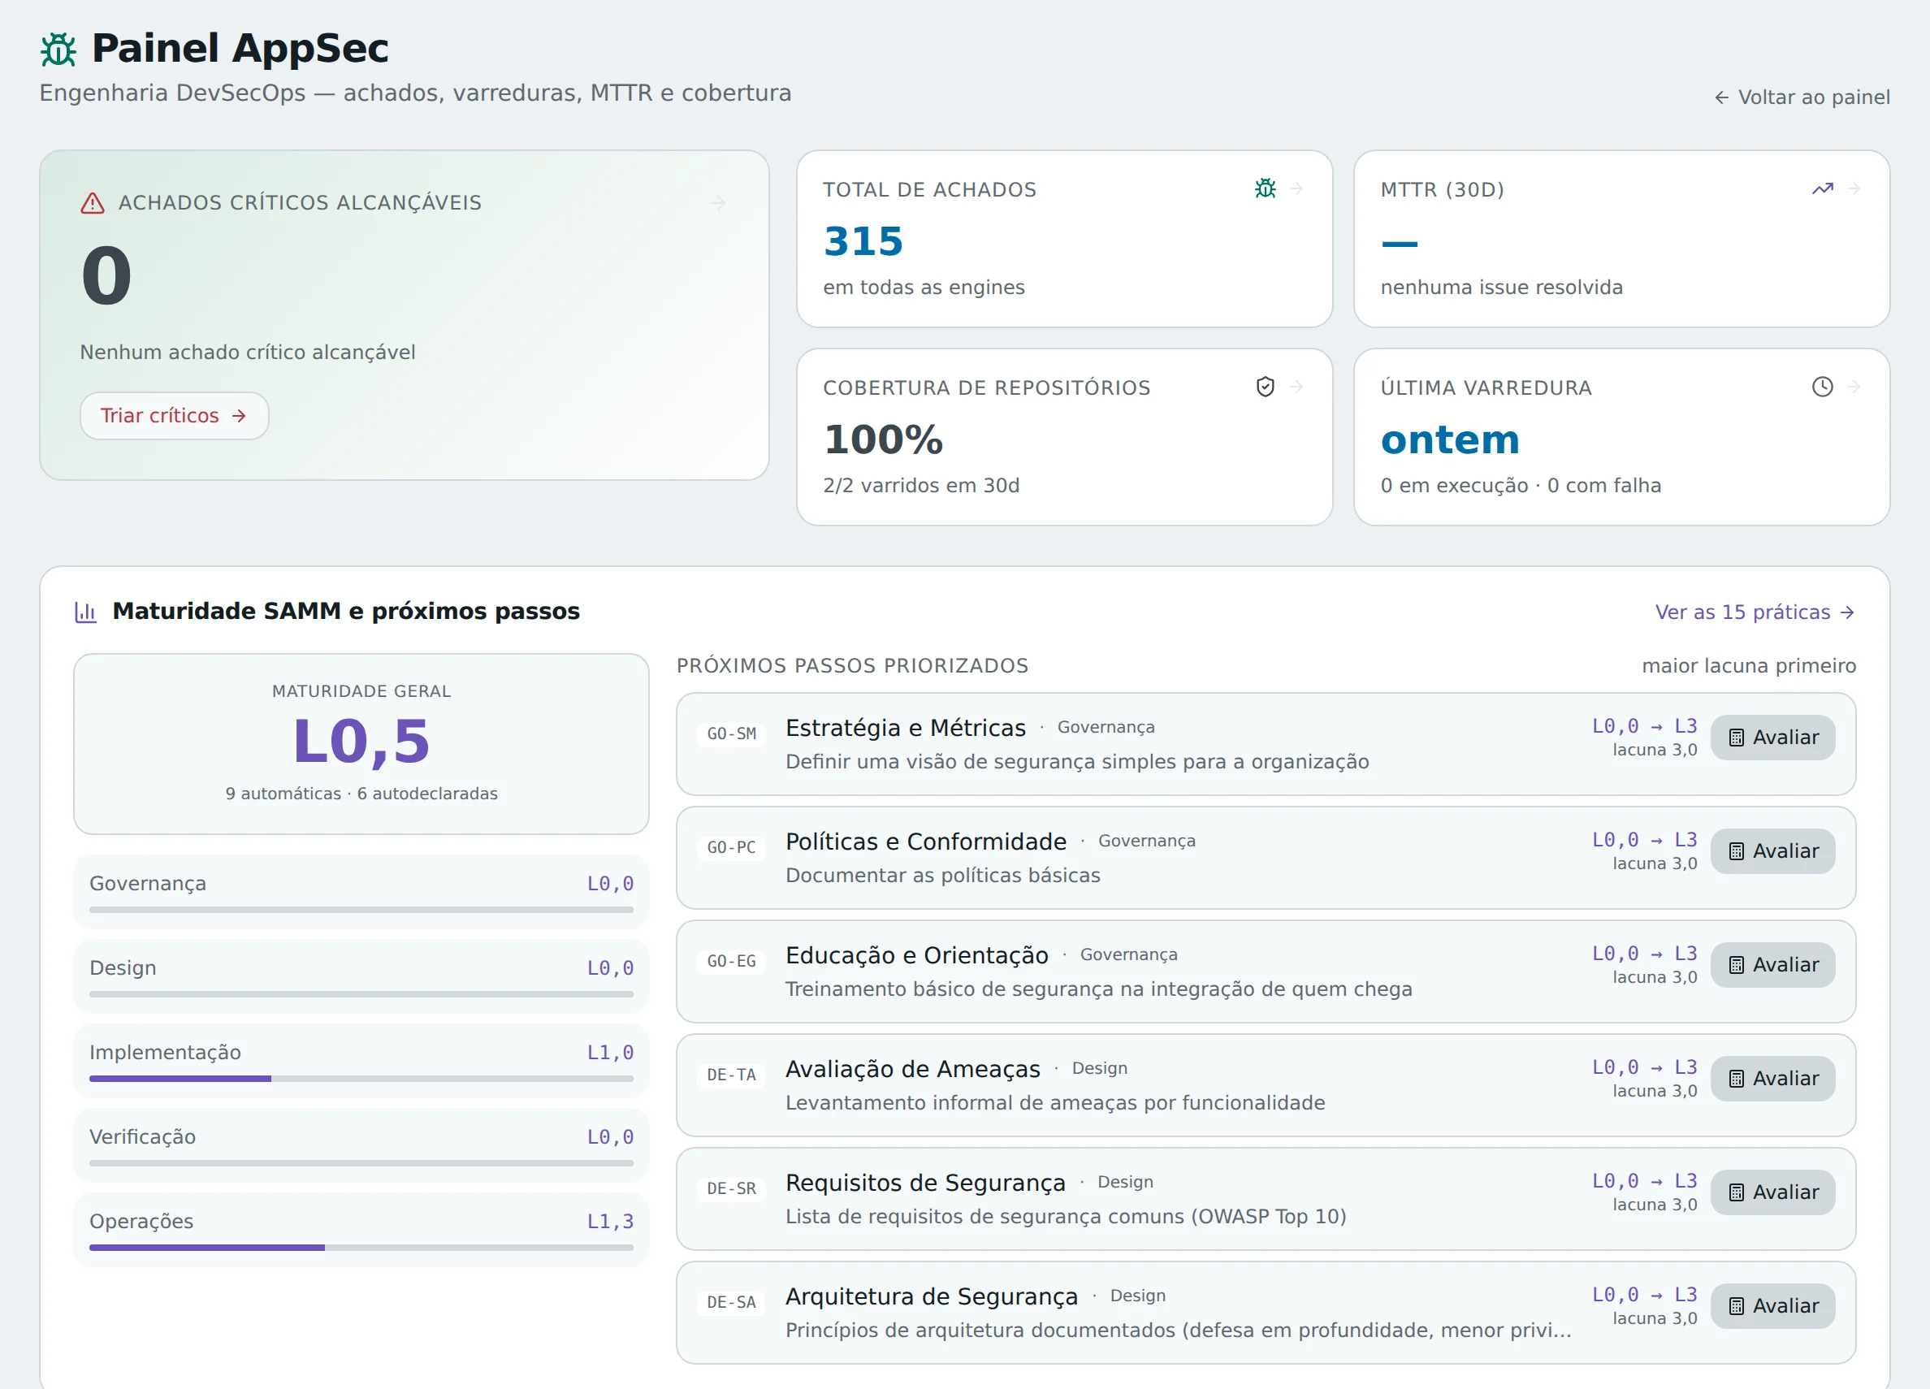This screenshot has height=1389, width=1930.
Task: Click the 100% coverage value
Action: [x=883, y=439]
